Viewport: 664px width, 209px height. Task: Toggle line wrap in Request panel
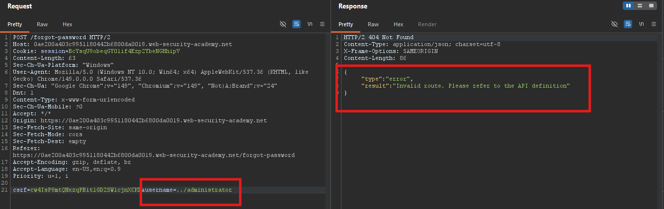[x=296, y=24]
